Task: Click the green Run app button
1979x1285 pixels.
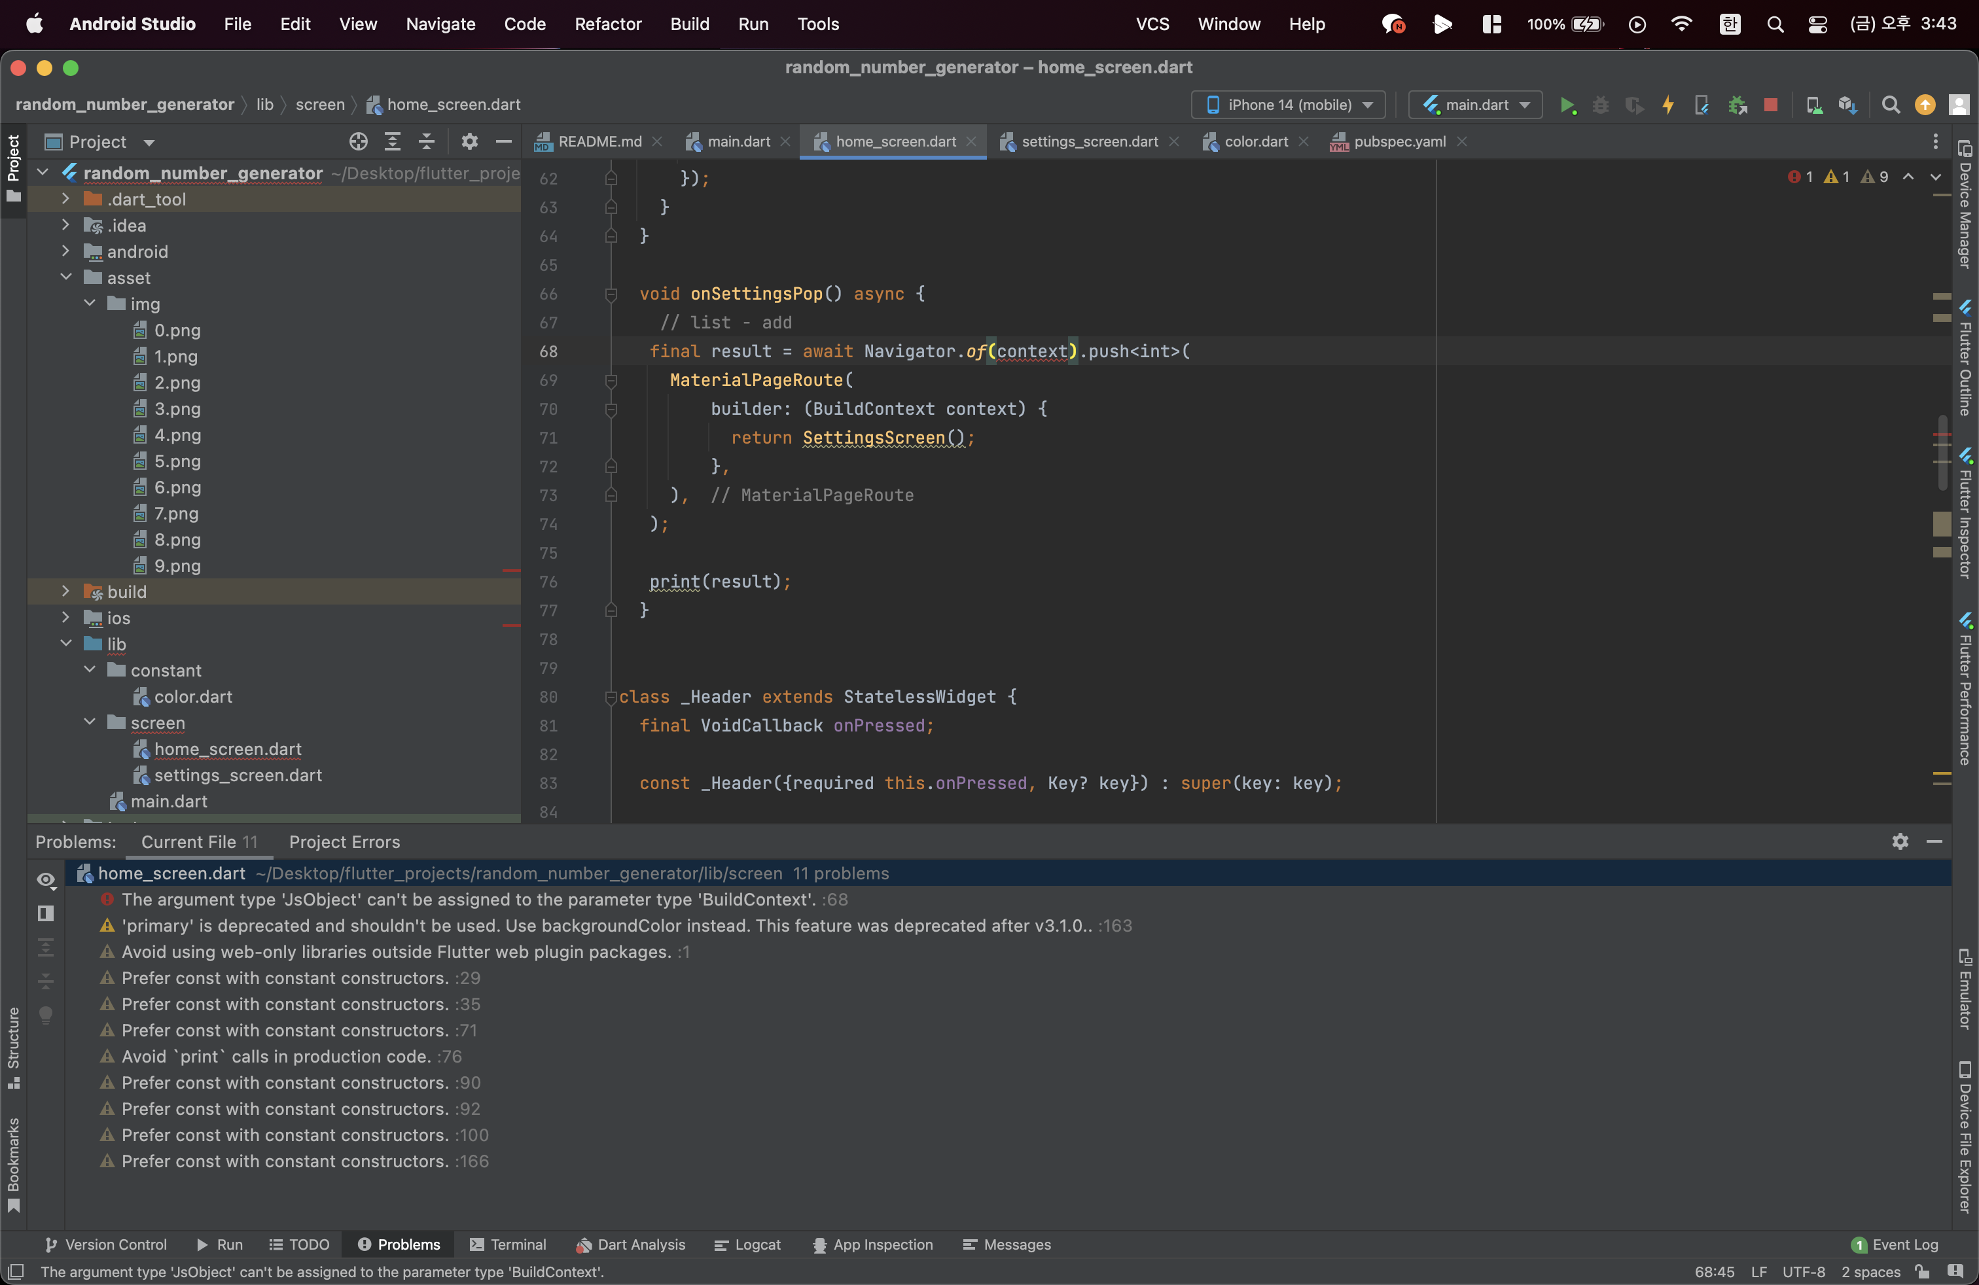Action: pyautogui.click(x=1567, y=105)
